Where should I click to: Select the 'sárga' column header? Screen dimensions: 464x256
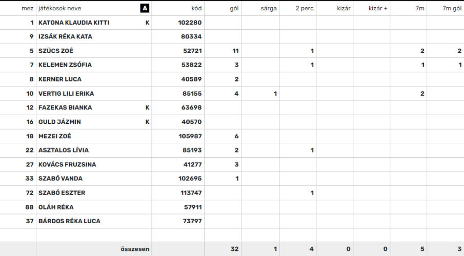pyautogui.click(x=269, y=8)
